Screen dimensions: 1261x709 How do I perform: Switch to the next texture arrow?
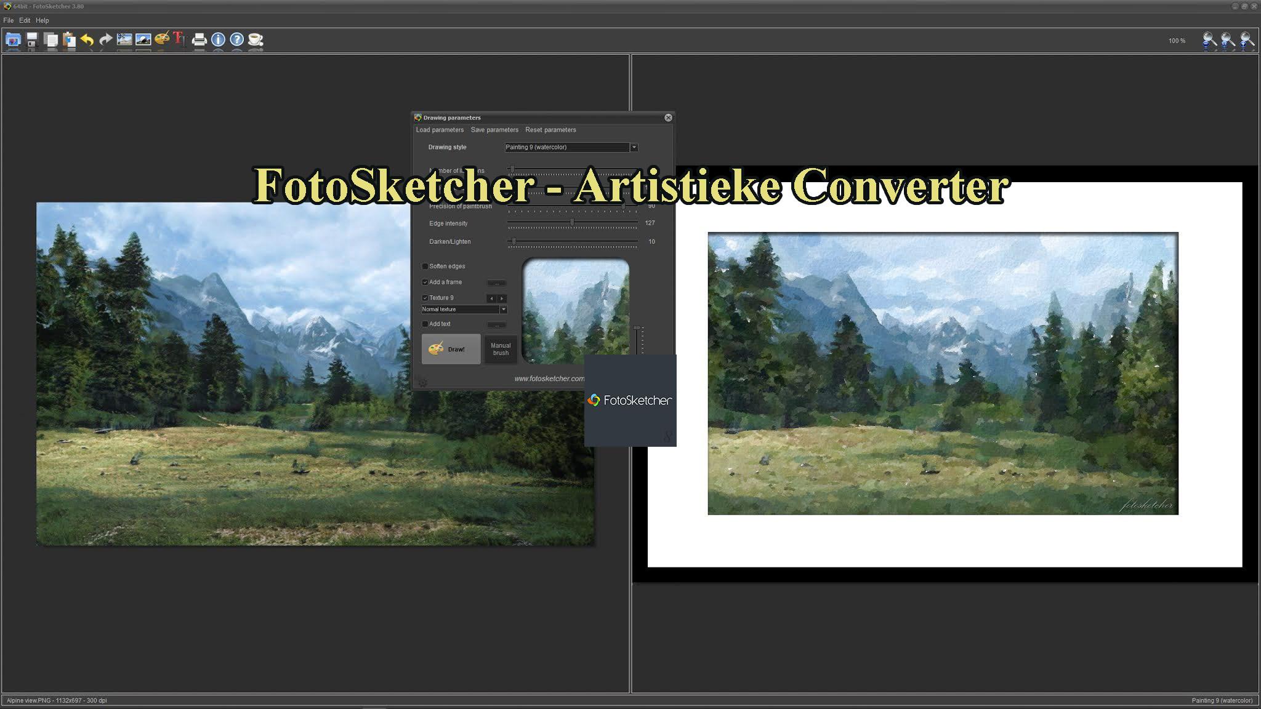[x=502, y=298]
